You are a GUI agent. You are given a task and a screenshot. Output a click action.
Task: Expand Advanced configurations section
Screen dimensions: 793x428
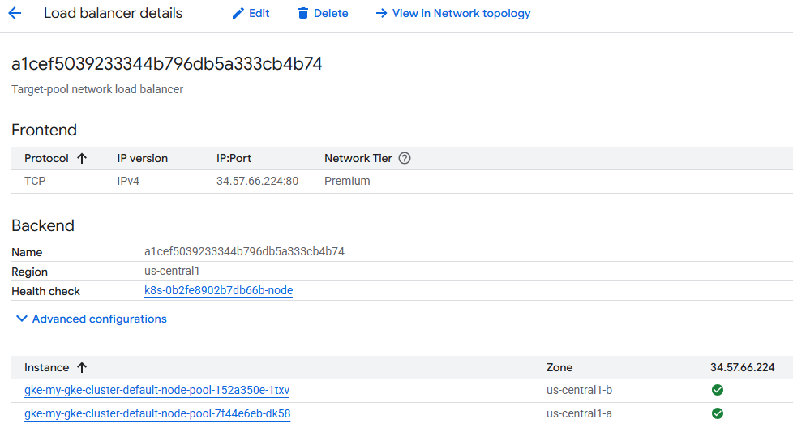click(92, 319)
